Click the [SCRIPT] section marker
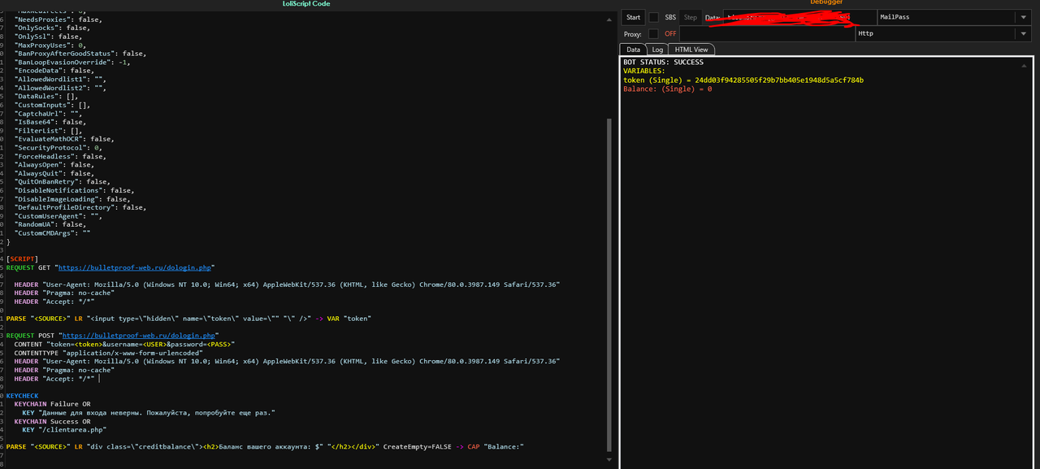This screenshot has width=1040, height=469. click(x=22, y=258)
